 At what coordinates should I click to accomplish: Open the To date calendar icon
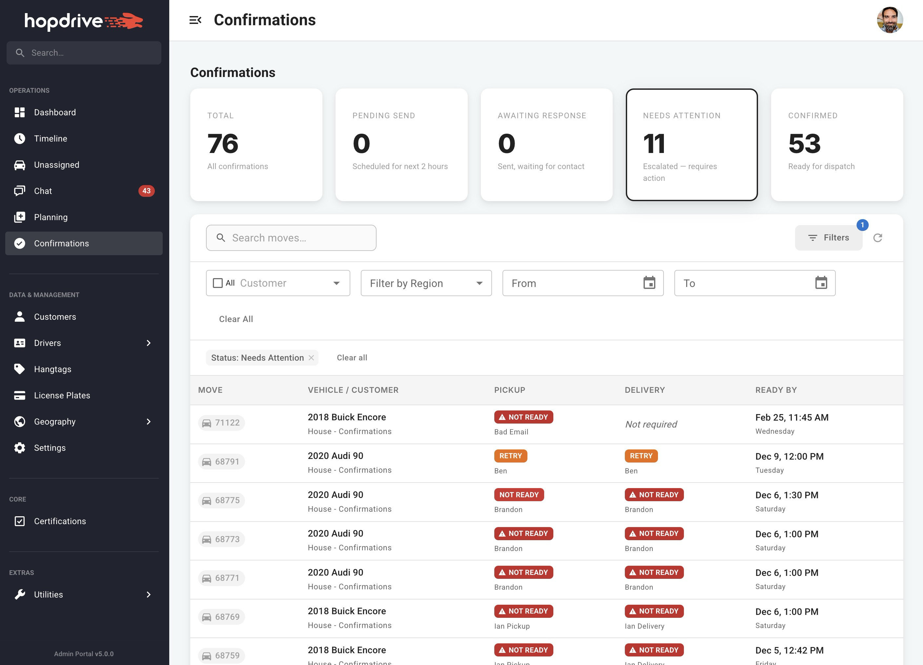pyautogui.click(x=821, y=283)
